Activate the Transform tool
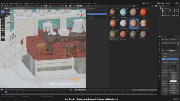The height and width of the screenshot is (101, 180). coord(3,29)
